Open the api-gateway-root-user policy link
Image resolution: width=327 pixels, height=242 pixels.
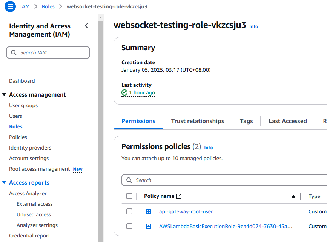186,211
